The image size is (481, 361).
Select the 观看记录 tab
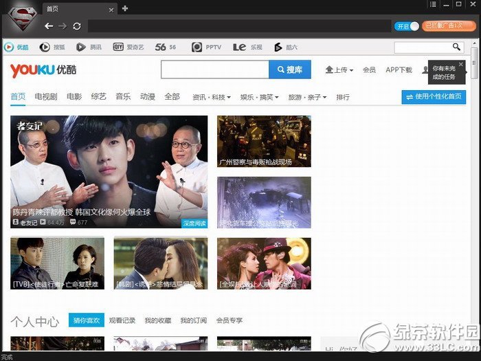click(x=122, y=320)
